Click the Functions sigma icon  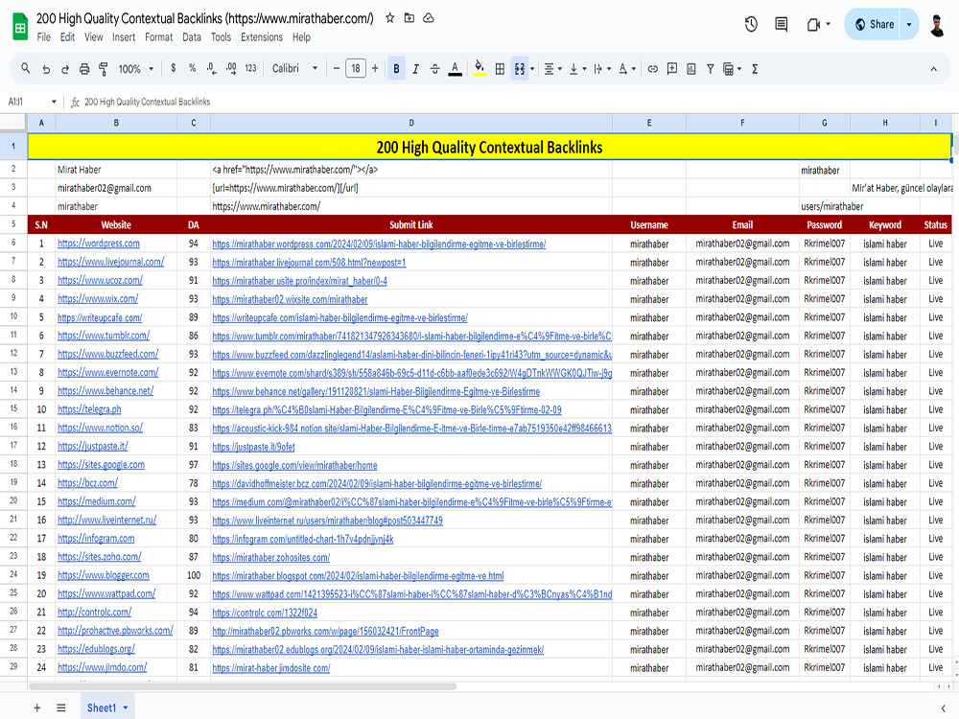tap(755, 69)
